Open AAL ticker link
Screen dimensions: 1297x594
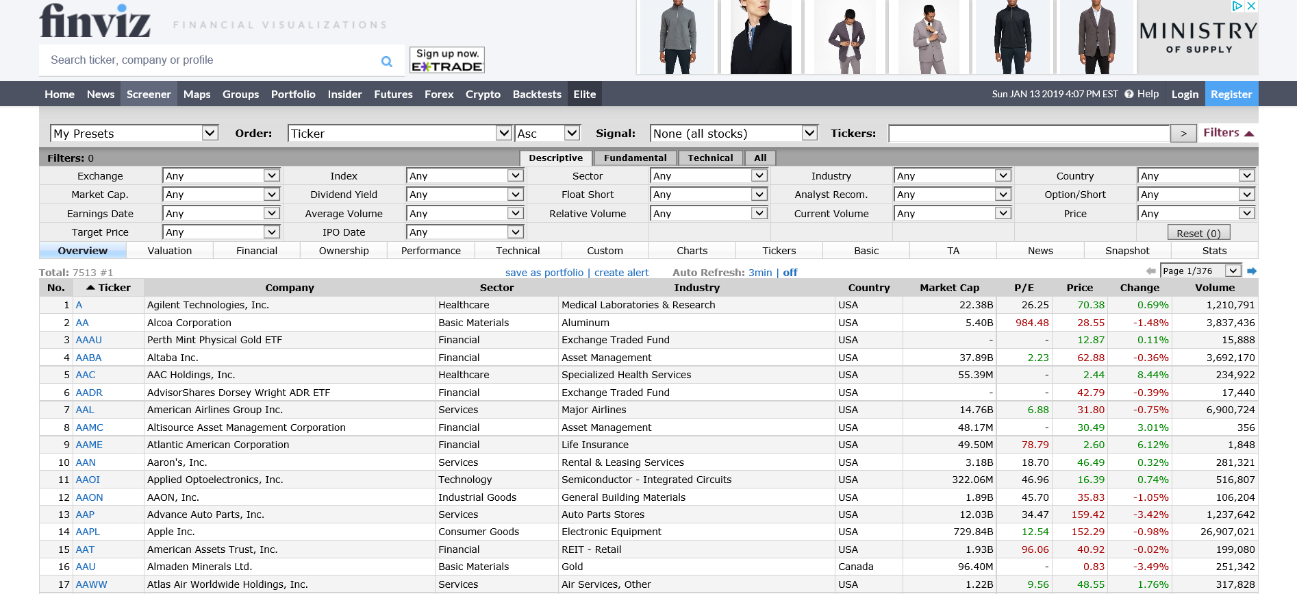[85, 410]
